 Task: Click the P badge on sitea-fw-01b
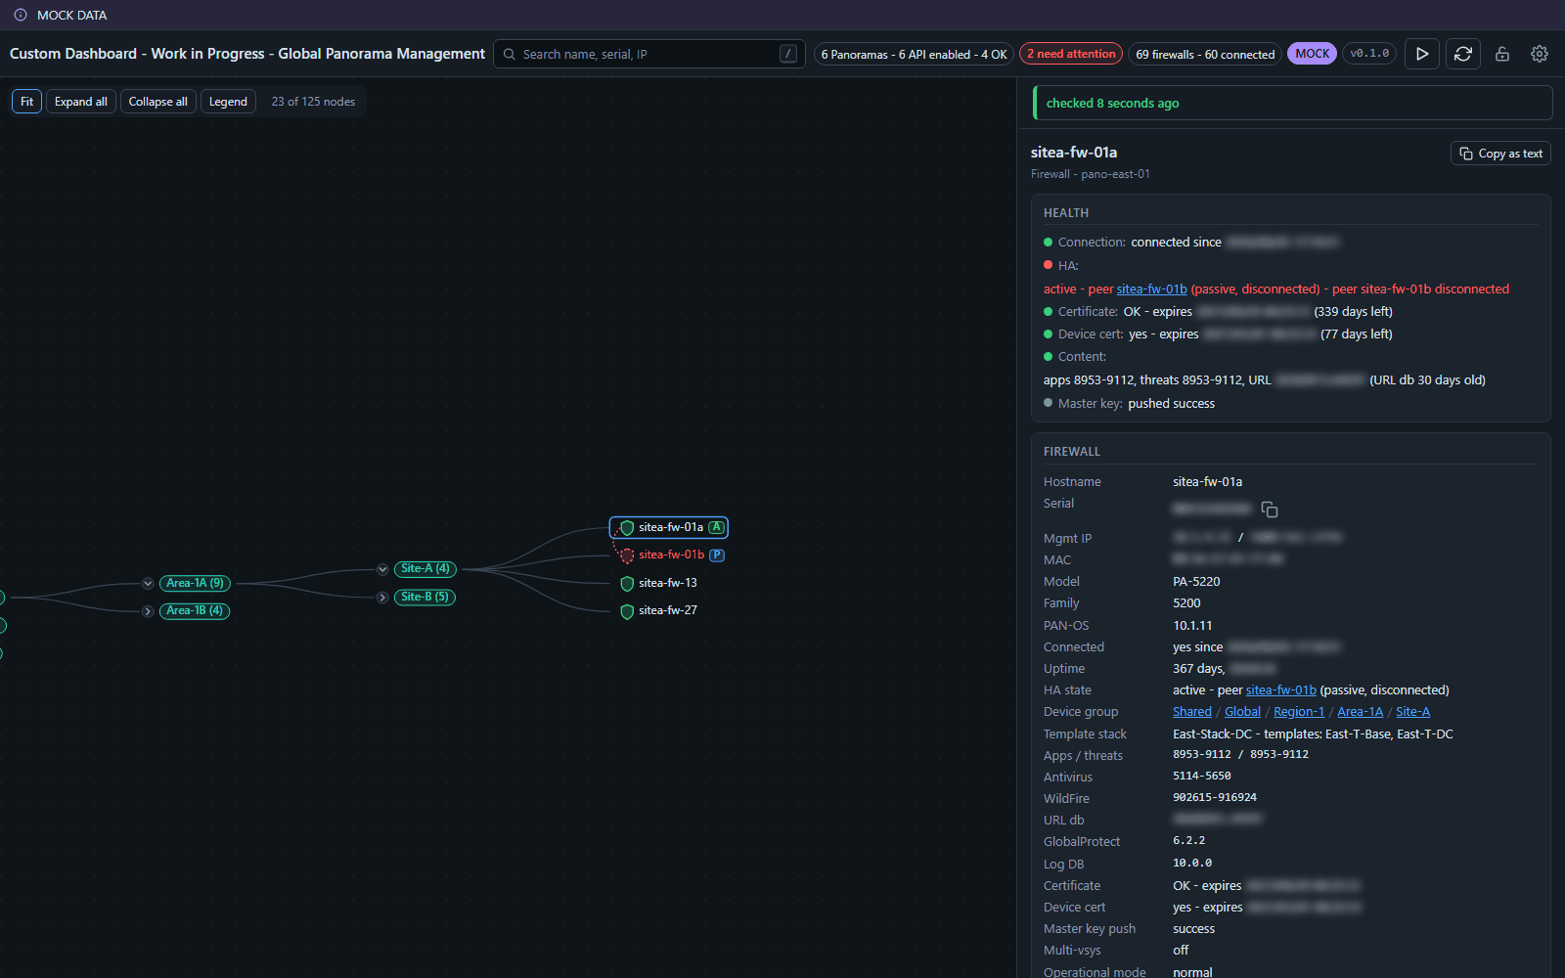[717, 555]
